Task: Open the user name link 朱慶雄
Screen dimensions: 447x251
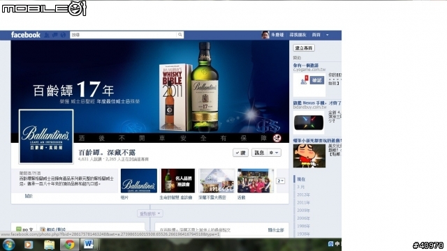Action: [x=277, y=35]
